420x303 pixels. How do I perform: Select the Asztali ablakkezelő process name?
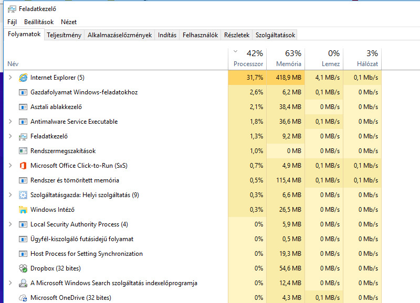click(x=56, y=107)
